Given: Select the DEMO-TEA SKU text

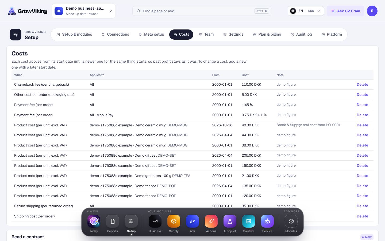Looking at the screenshot, I should pos(181,176).
